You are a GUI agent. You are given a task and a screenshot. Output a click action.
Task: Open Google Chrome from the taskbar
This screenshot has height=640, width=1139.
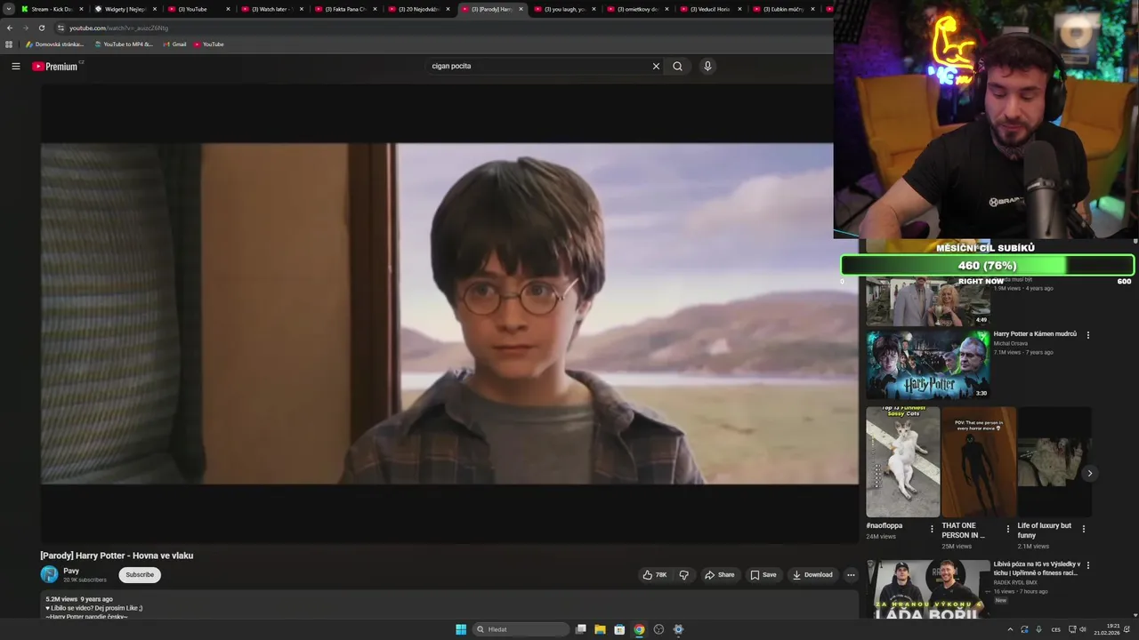tap(639, 629)
